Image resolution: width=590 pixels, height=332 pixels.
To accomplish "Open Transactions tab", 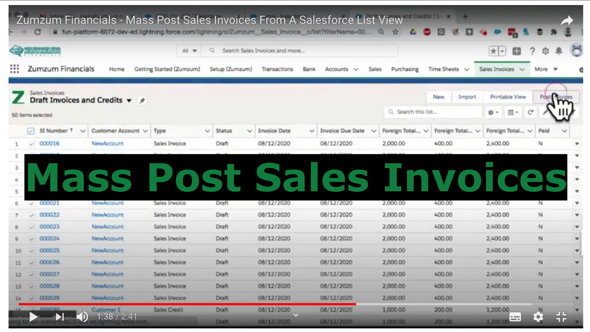I will (x=277, y=69).
